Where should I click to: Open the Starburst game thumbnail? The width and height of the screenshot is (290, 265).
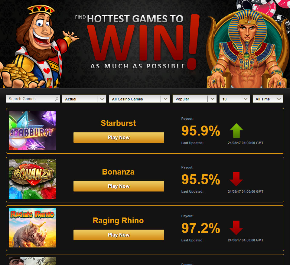click(32, 130)
